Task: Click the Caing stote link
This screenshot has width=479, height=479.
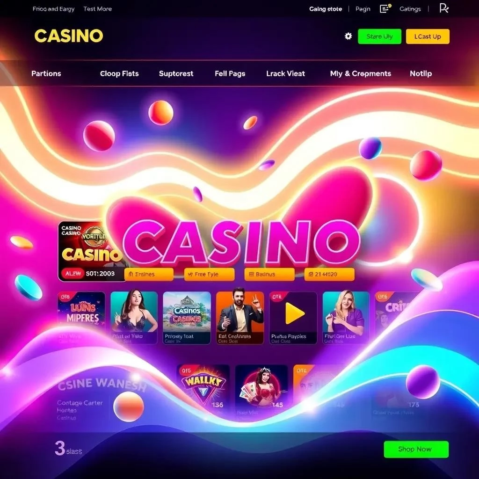Action: pos(326,9)
